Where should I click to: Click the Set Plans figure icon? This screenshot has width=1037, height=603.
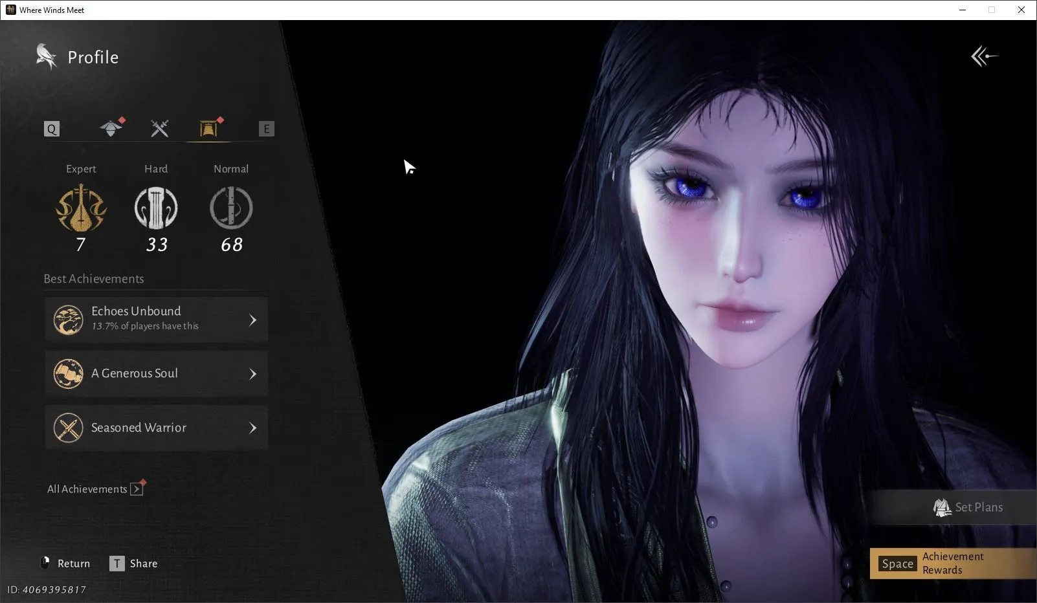(x=942, y=507)
